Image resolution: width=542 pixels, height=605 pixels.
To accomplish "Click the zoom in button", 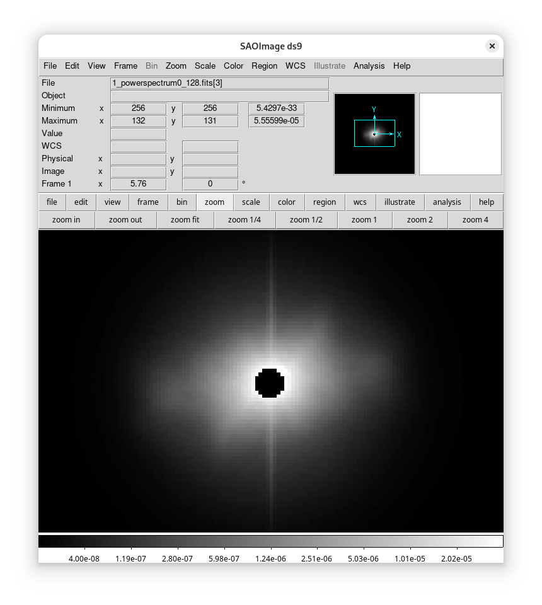I will pos(66,220).
